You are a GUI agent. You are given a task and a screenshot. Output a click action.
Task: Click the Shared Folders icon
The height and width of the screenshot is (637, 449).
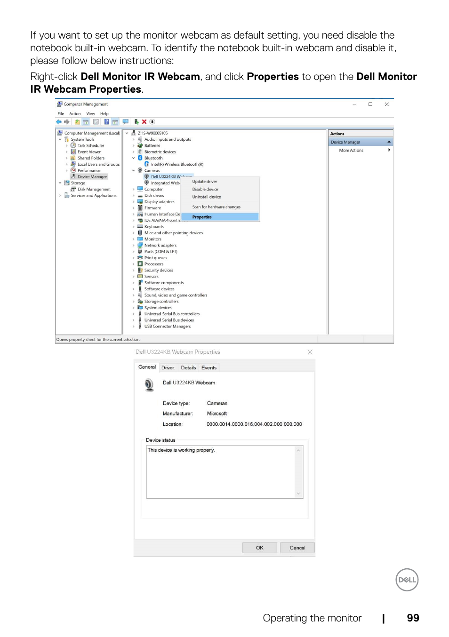[73, 158]
